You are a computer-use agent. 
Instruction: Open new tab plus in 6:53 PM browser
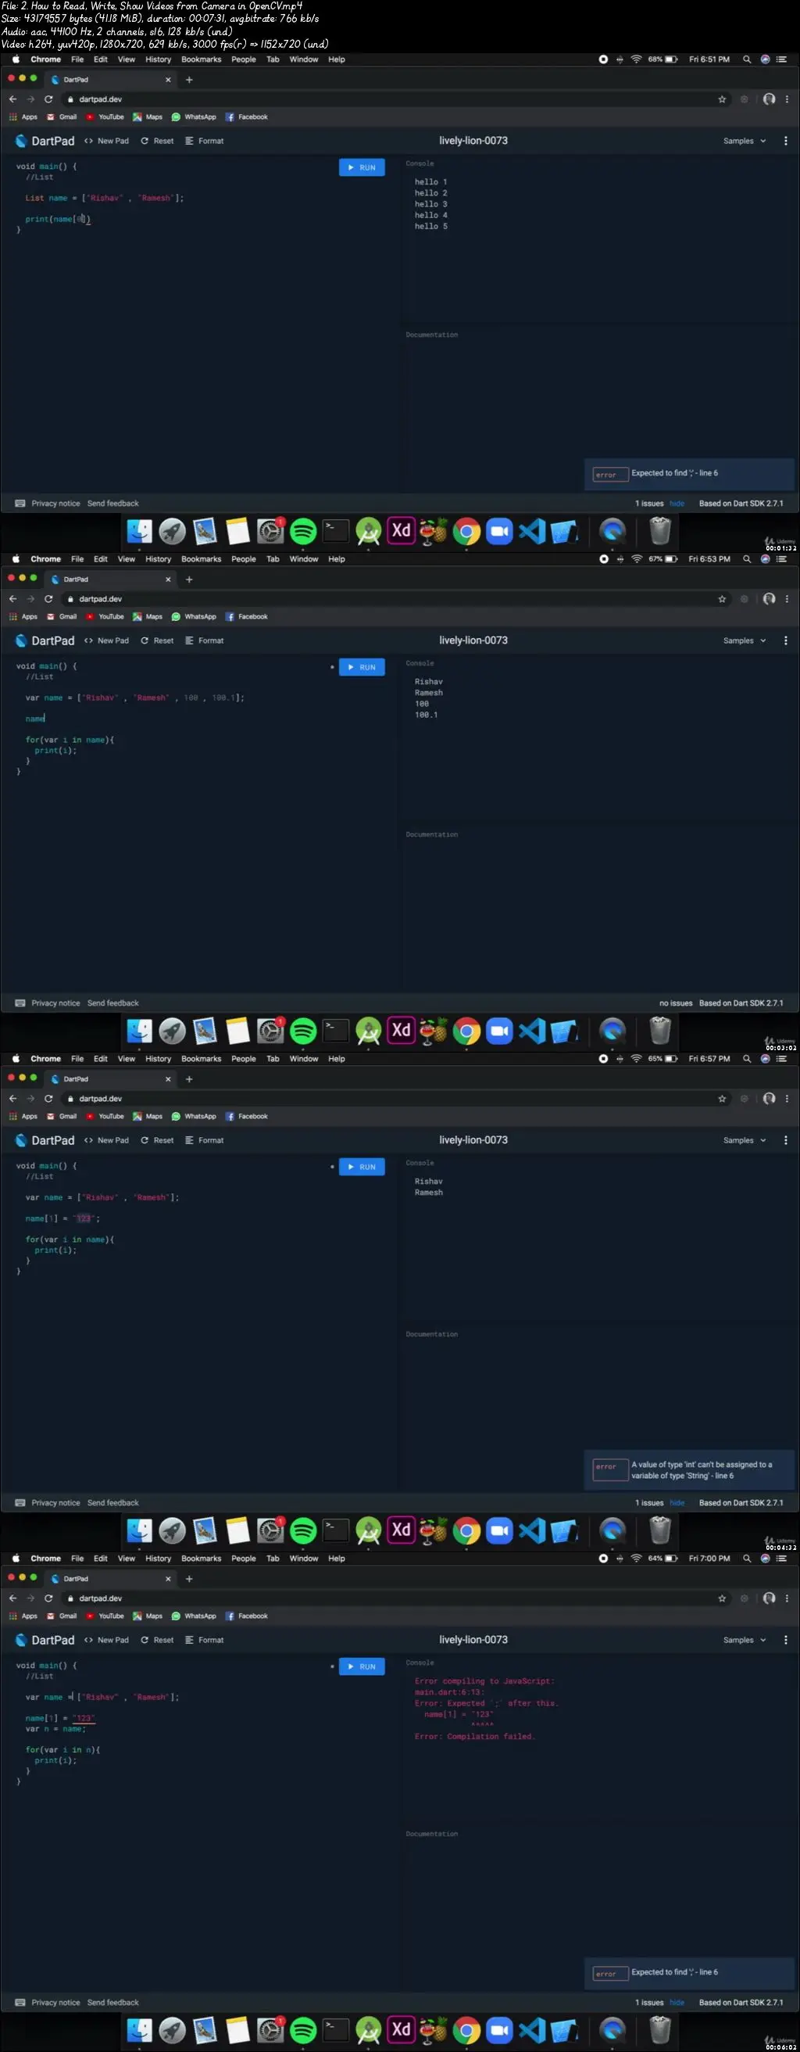pos(189,579)
